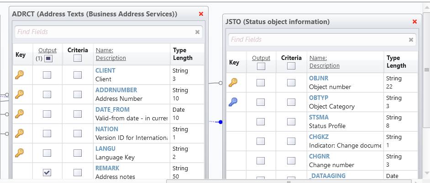
Task: Click the key icon for LANGU field
Action: coord(19,153)
